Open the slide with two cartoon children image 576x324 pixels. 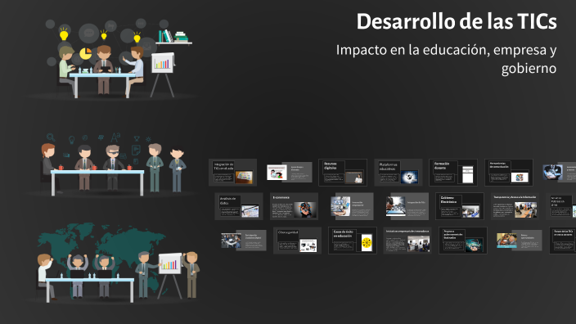pyautogui.click(x=290, y=173)
